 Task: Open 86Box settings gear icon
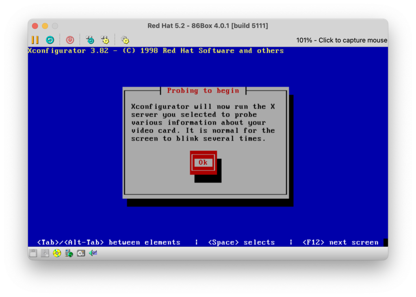(x=125, y=40)
